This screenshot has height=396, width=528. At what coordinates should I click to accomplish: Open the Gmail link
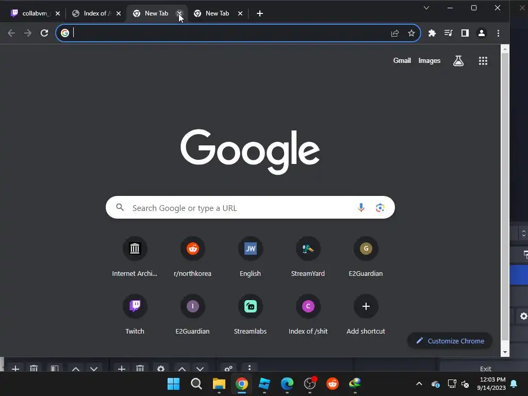pyautogui.click(x=402, y=61)
